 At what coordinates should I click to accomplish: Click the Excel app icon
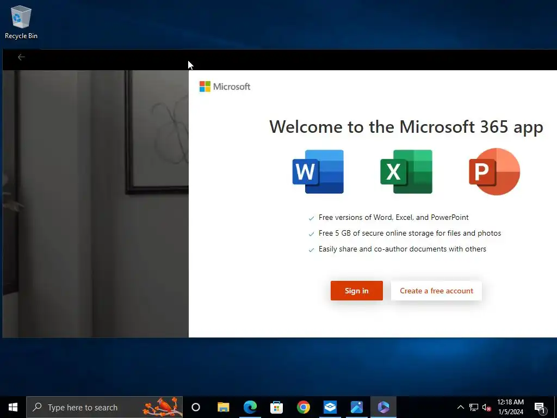click(406, 171)
